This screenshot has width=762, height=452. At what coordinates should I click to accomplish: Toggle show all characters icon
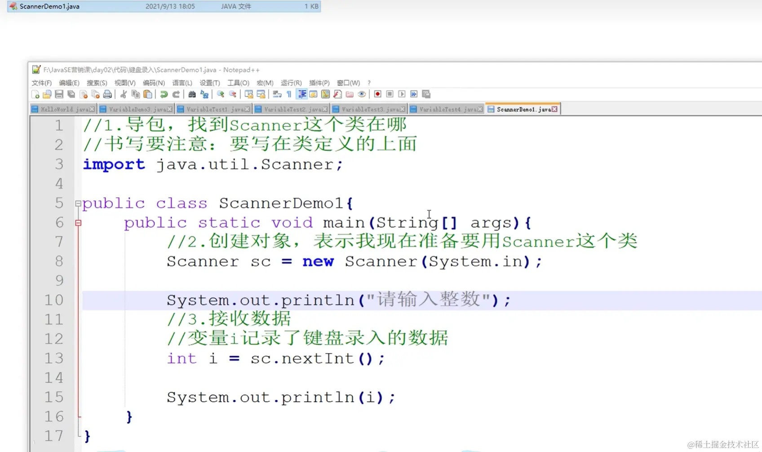click(x=289, y=94)
